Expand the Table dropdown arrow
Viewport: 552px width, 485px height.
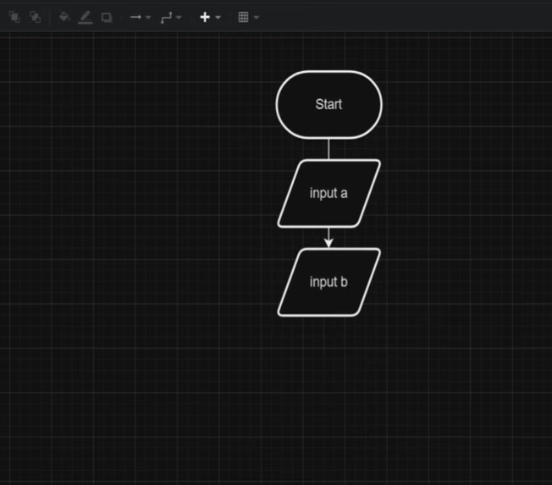point(256,18)
